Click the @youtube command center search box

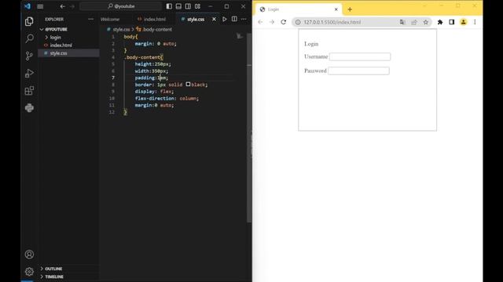click(x=120, y=6)
